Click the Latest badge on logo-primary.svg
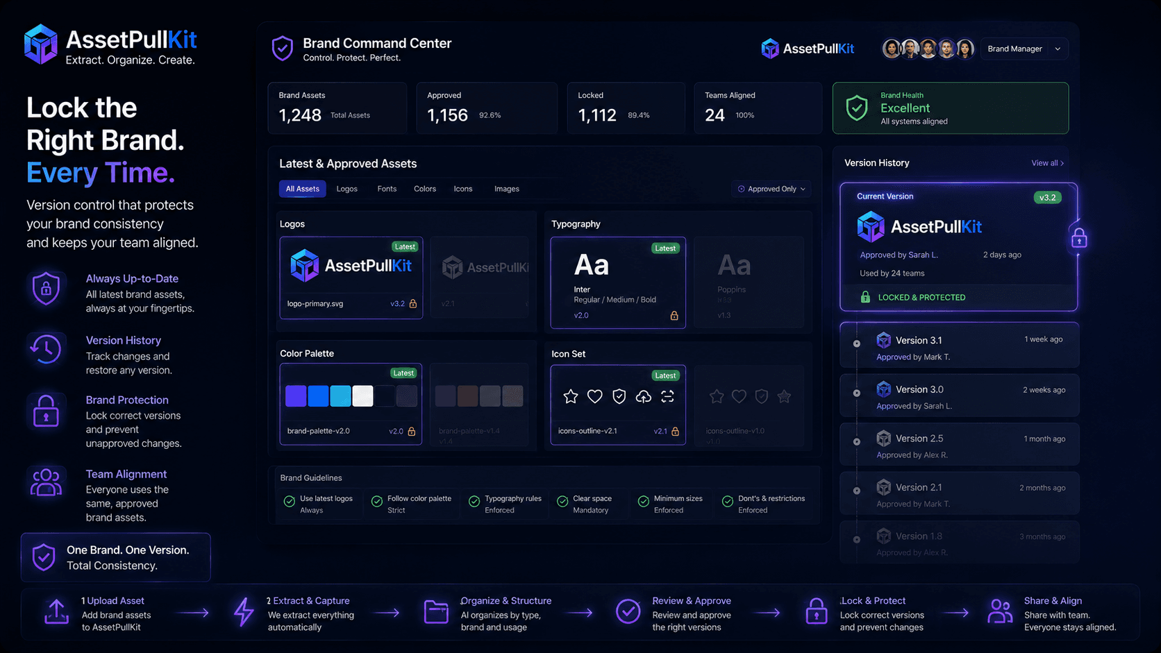 point(404,246)
